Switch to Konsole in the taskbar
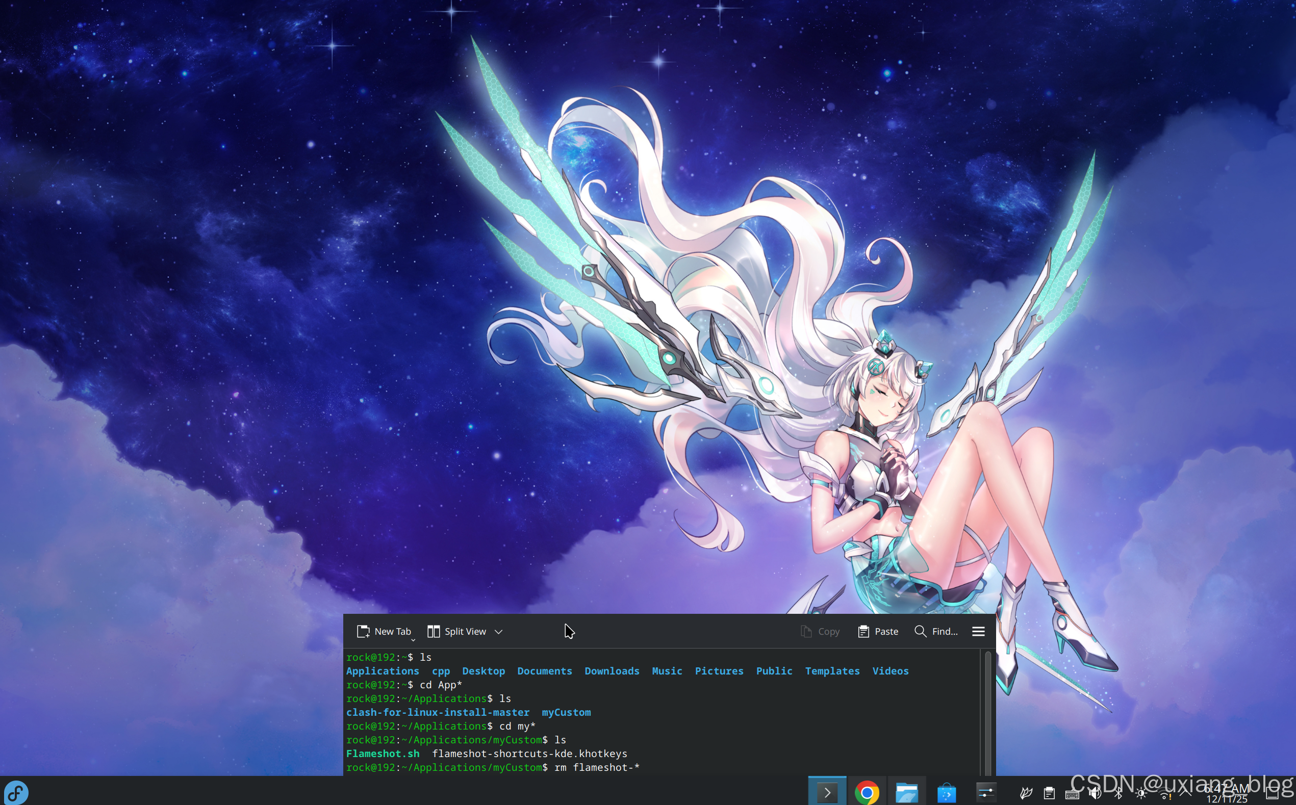Screen dimensions: 1296x805 tap(827, 793)
